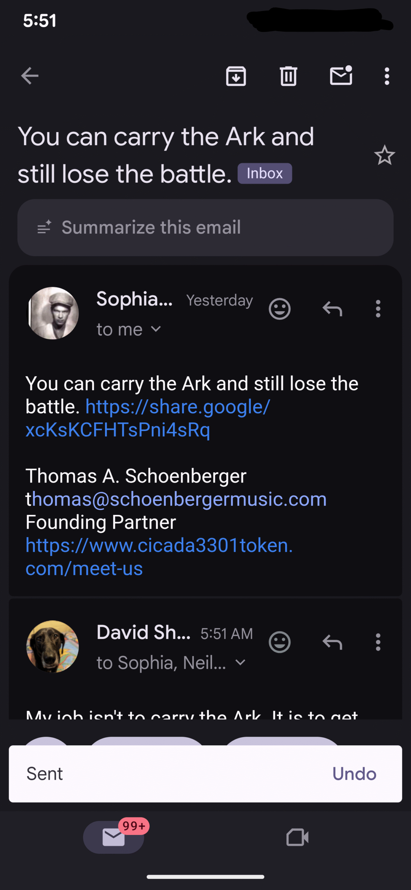411x890 pixels.
Task: Mark the email as unread
Action: tap(341, 76)
